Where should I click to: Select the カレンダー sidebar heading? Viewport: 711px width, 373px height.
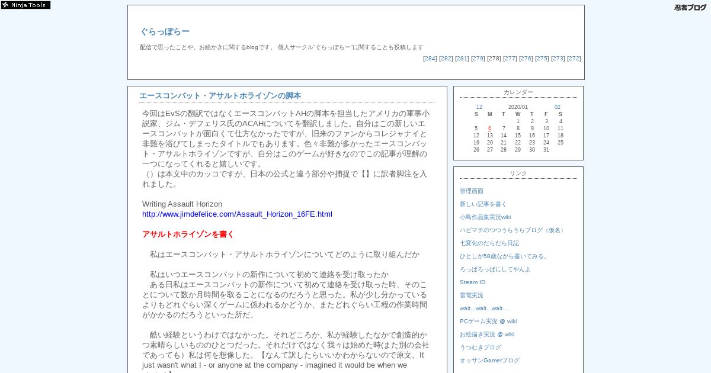coord(518,92)
